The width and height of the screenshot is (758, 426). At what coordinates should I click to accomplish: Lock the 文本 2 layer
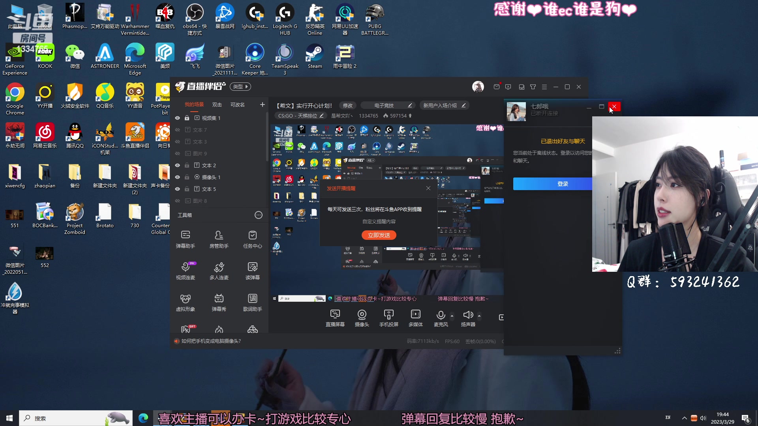click(187, 165)
